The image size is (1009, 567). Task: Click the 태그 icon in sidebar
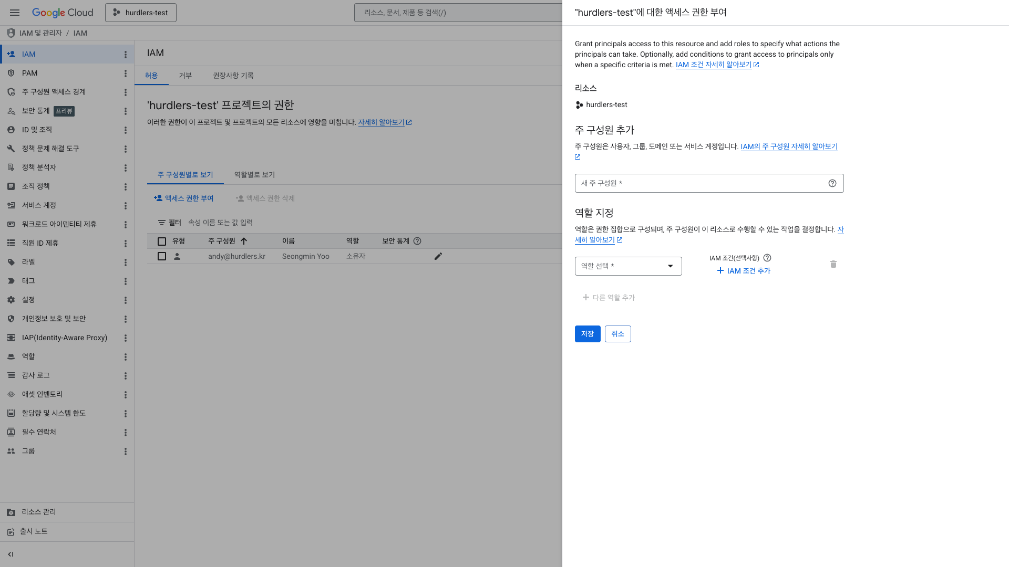[x=11, y=281]
